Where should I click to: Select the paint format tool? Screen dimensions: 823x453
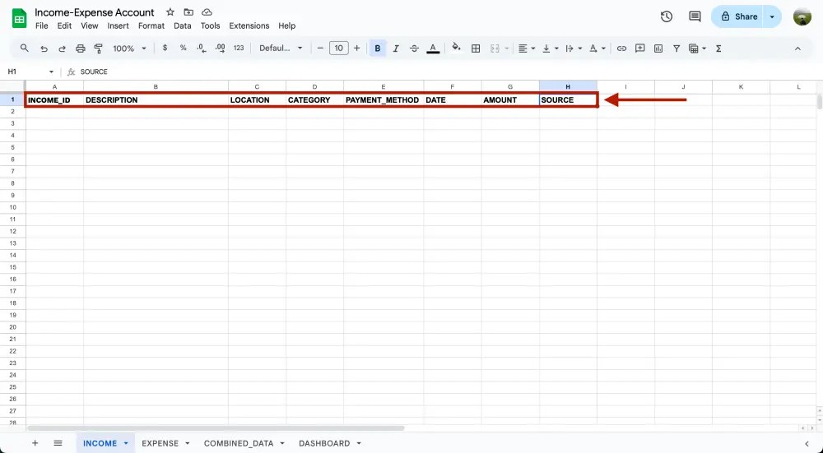coord(99,49)
